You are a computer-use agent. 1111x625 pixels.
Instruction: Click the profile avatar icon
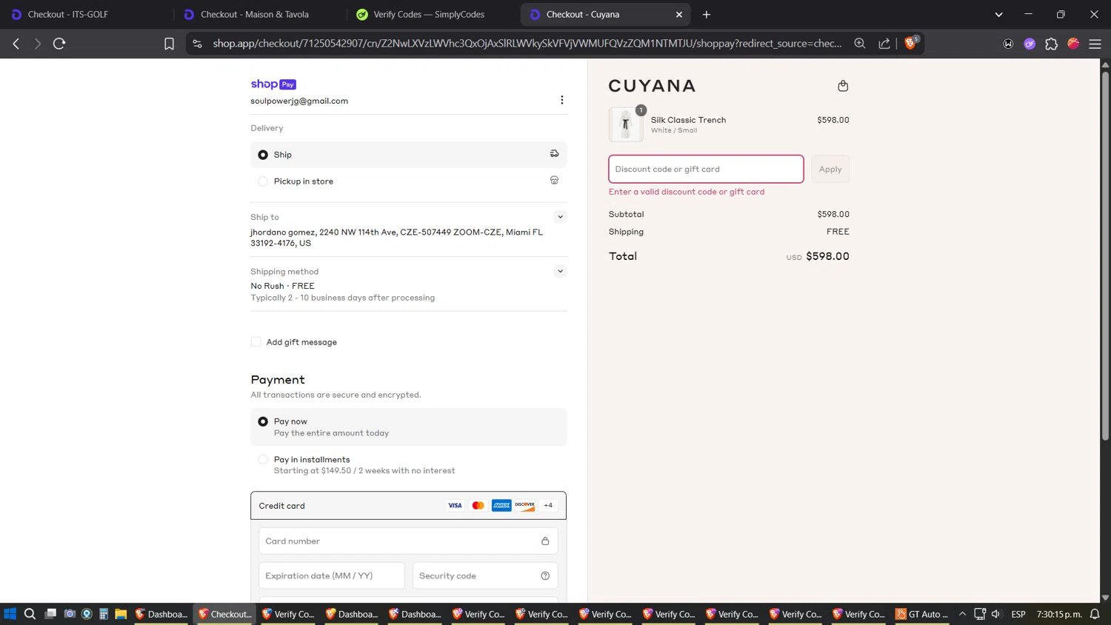click(x=1073, y=44)
